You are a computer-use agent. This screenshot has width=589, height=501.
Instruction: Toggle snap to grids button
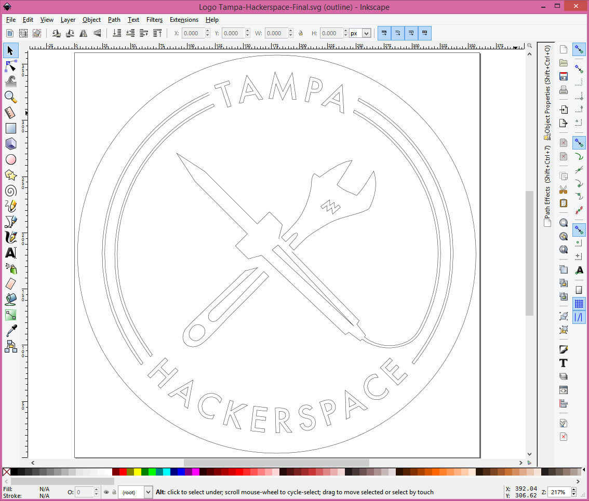[x=579, y=303]
